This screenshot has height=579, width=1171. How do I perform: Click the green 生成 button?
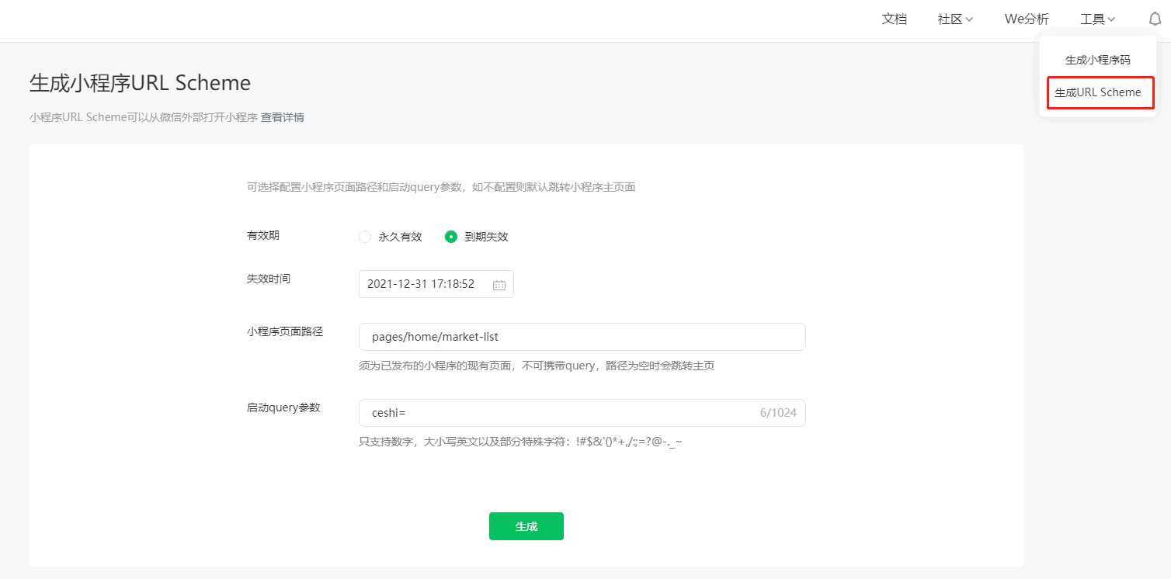click(x=526, y=526)
